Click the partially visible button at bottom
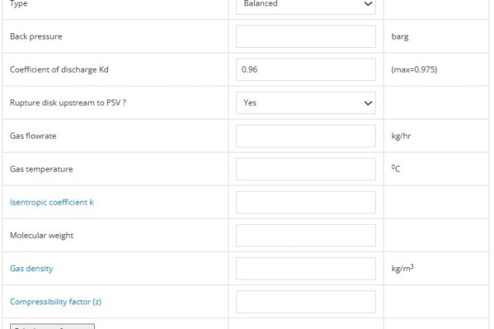 coord(52,326)
